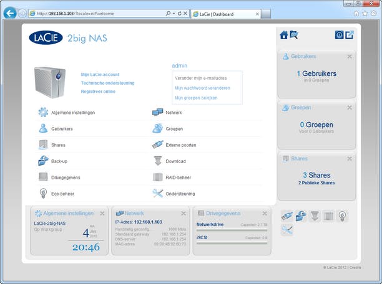Screen dimensions: 382x284
Task: Open RAID-beheer menu entry text
Action: [x=179, y=177]
